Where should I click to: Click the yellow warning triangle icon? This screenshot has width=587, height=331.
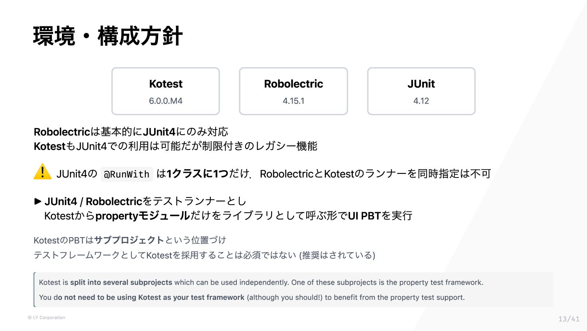click(x=42, y=172)
